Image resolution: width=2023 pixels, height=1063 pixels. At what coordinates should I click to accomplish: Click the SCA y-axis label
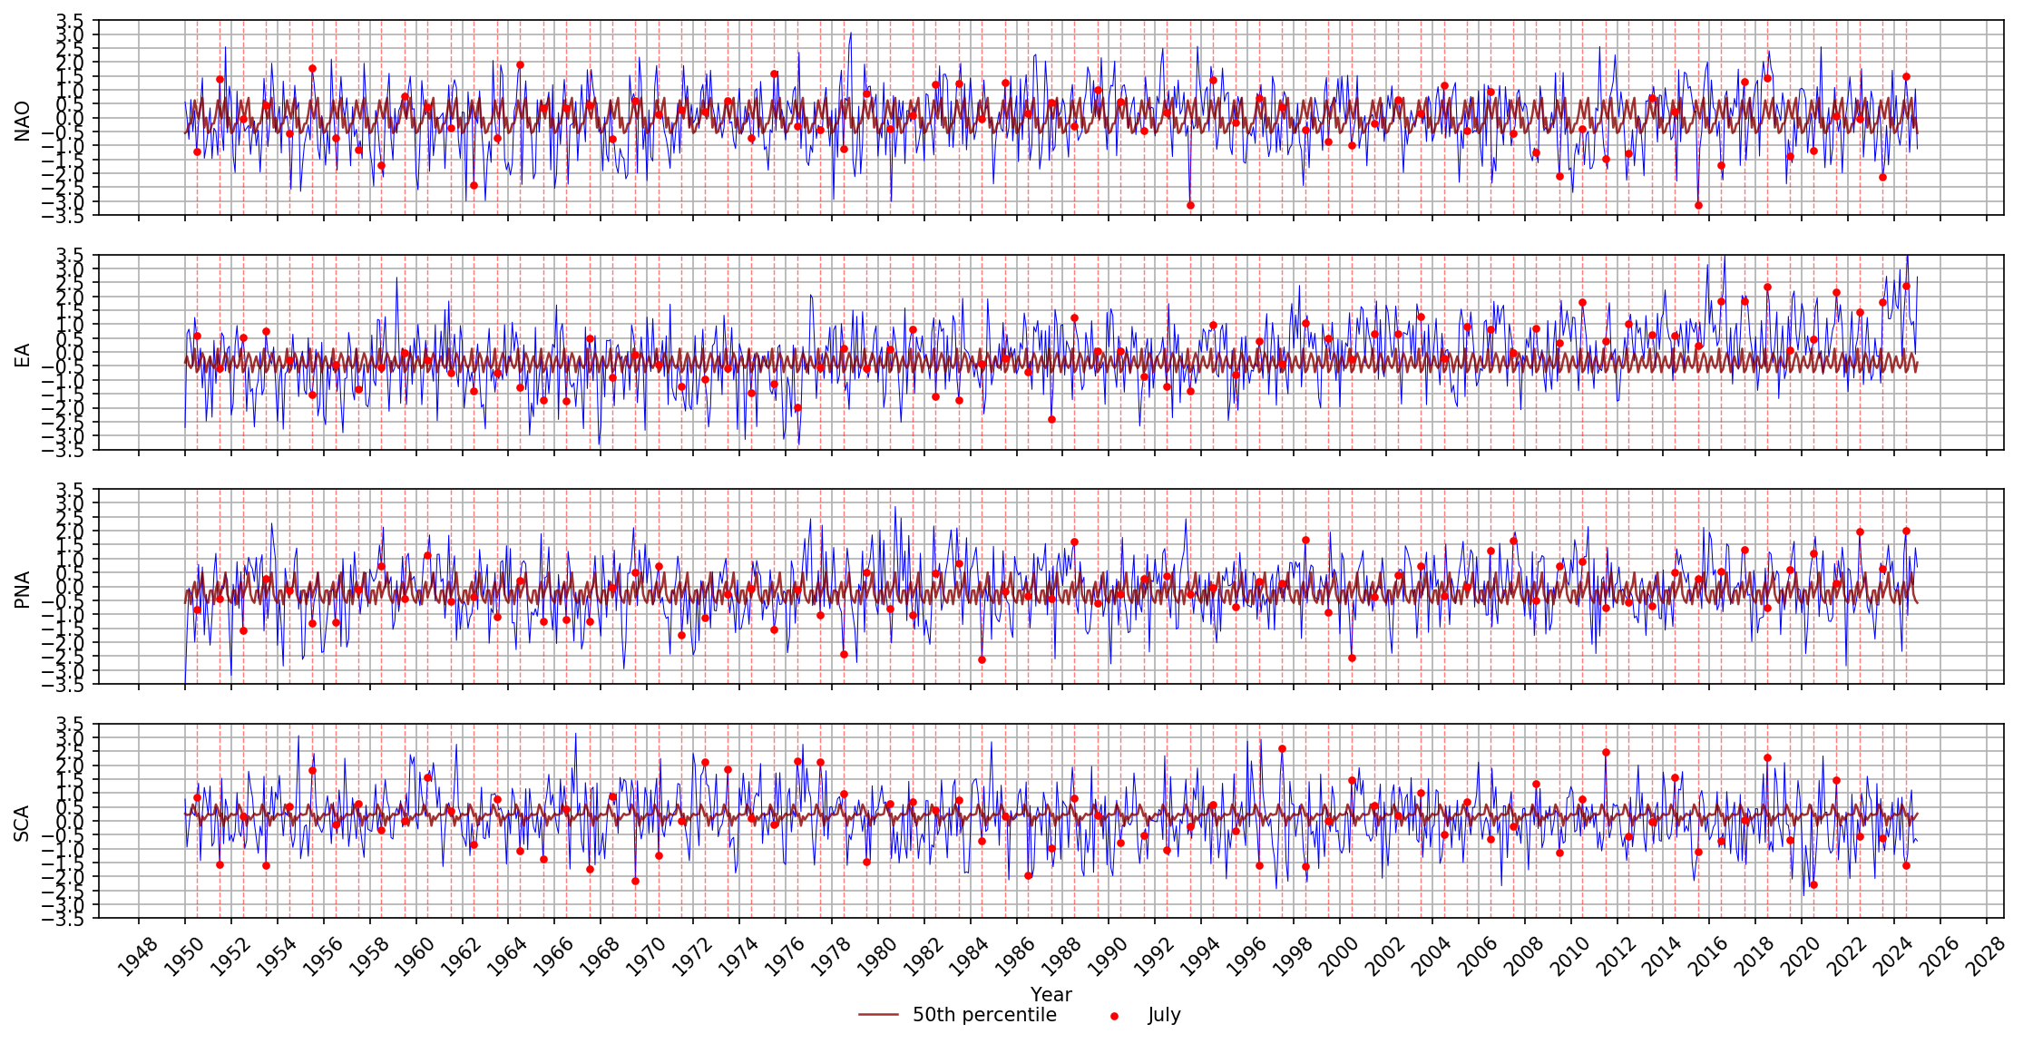[x=23, y=822]
